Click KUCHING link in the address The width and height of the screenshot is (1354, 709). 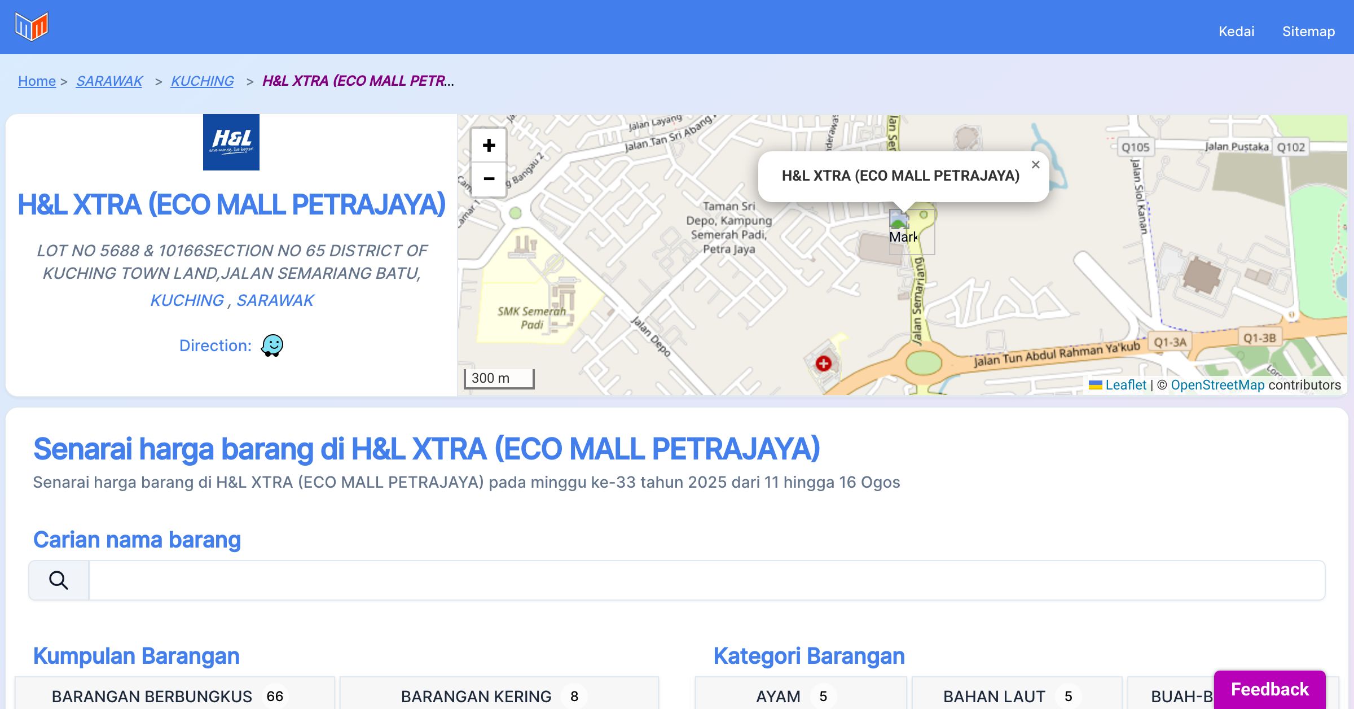[x=187, y=300]
